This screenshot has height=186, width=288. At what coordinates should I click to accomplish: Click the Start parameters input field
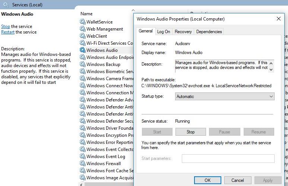pos(228,158)
